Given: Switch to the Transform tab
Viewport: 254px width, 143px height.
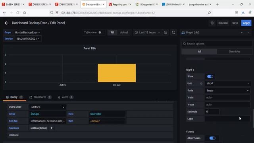Looking at the screenshot, I should [40, 97].
